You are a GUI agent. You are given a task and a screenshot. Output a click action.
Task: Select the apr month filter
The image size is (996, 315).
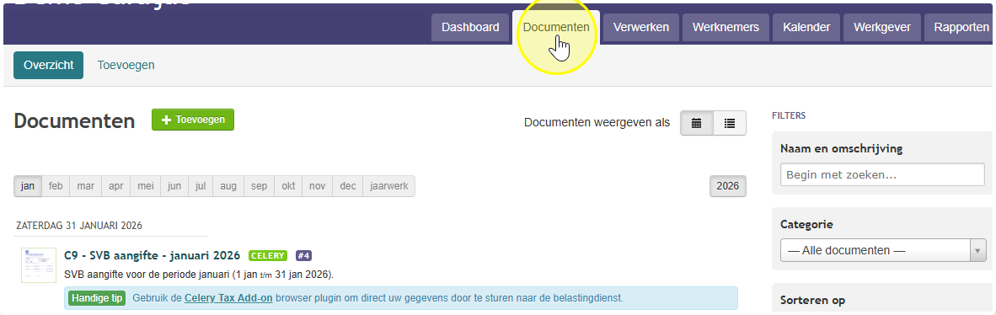[115, 186]
